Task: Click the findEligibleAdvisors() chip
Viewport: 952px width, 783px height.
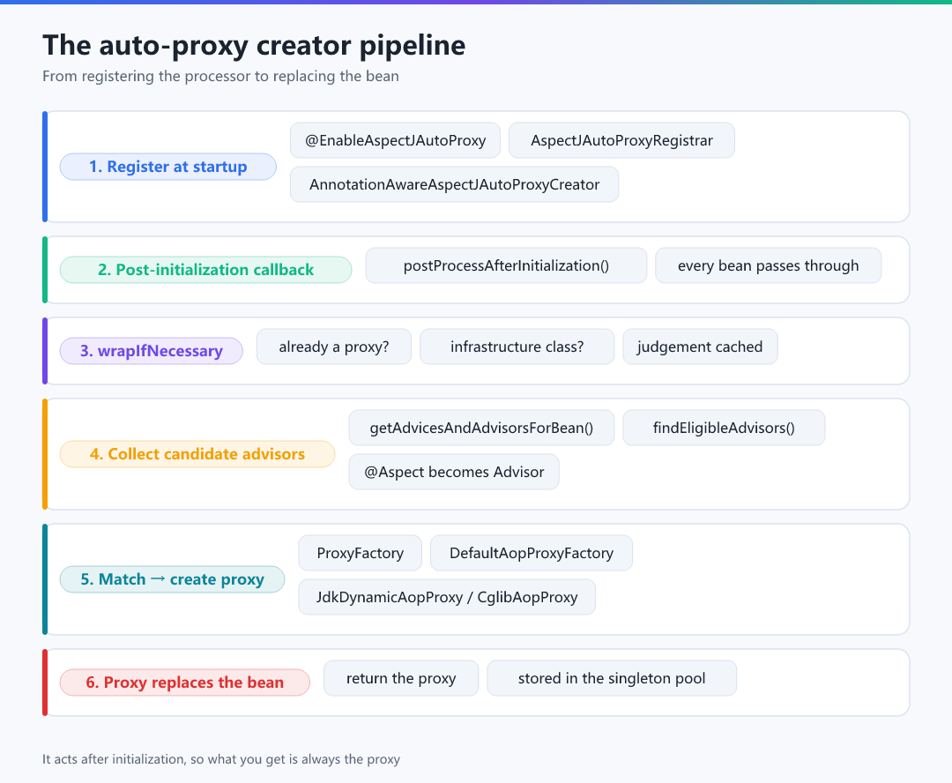Action: tap(724, 428)
